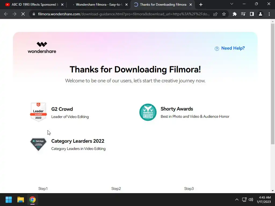This screenshot has height=206, width=275.
Task: Click the page vertical scrollbar thumb
Action: click(273, 84)
